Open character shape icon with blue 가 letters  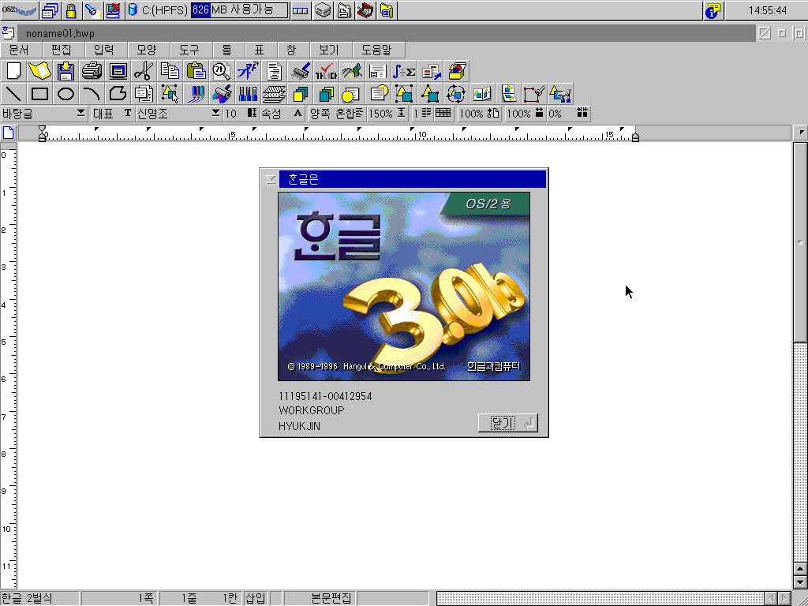[x=248, y=70]
